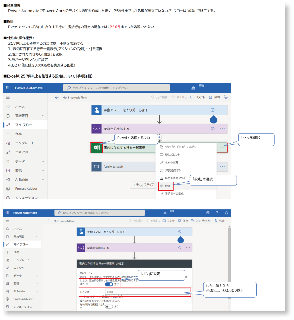Click the hamburger menu icon in the lower sidebar

pos(8,221)
